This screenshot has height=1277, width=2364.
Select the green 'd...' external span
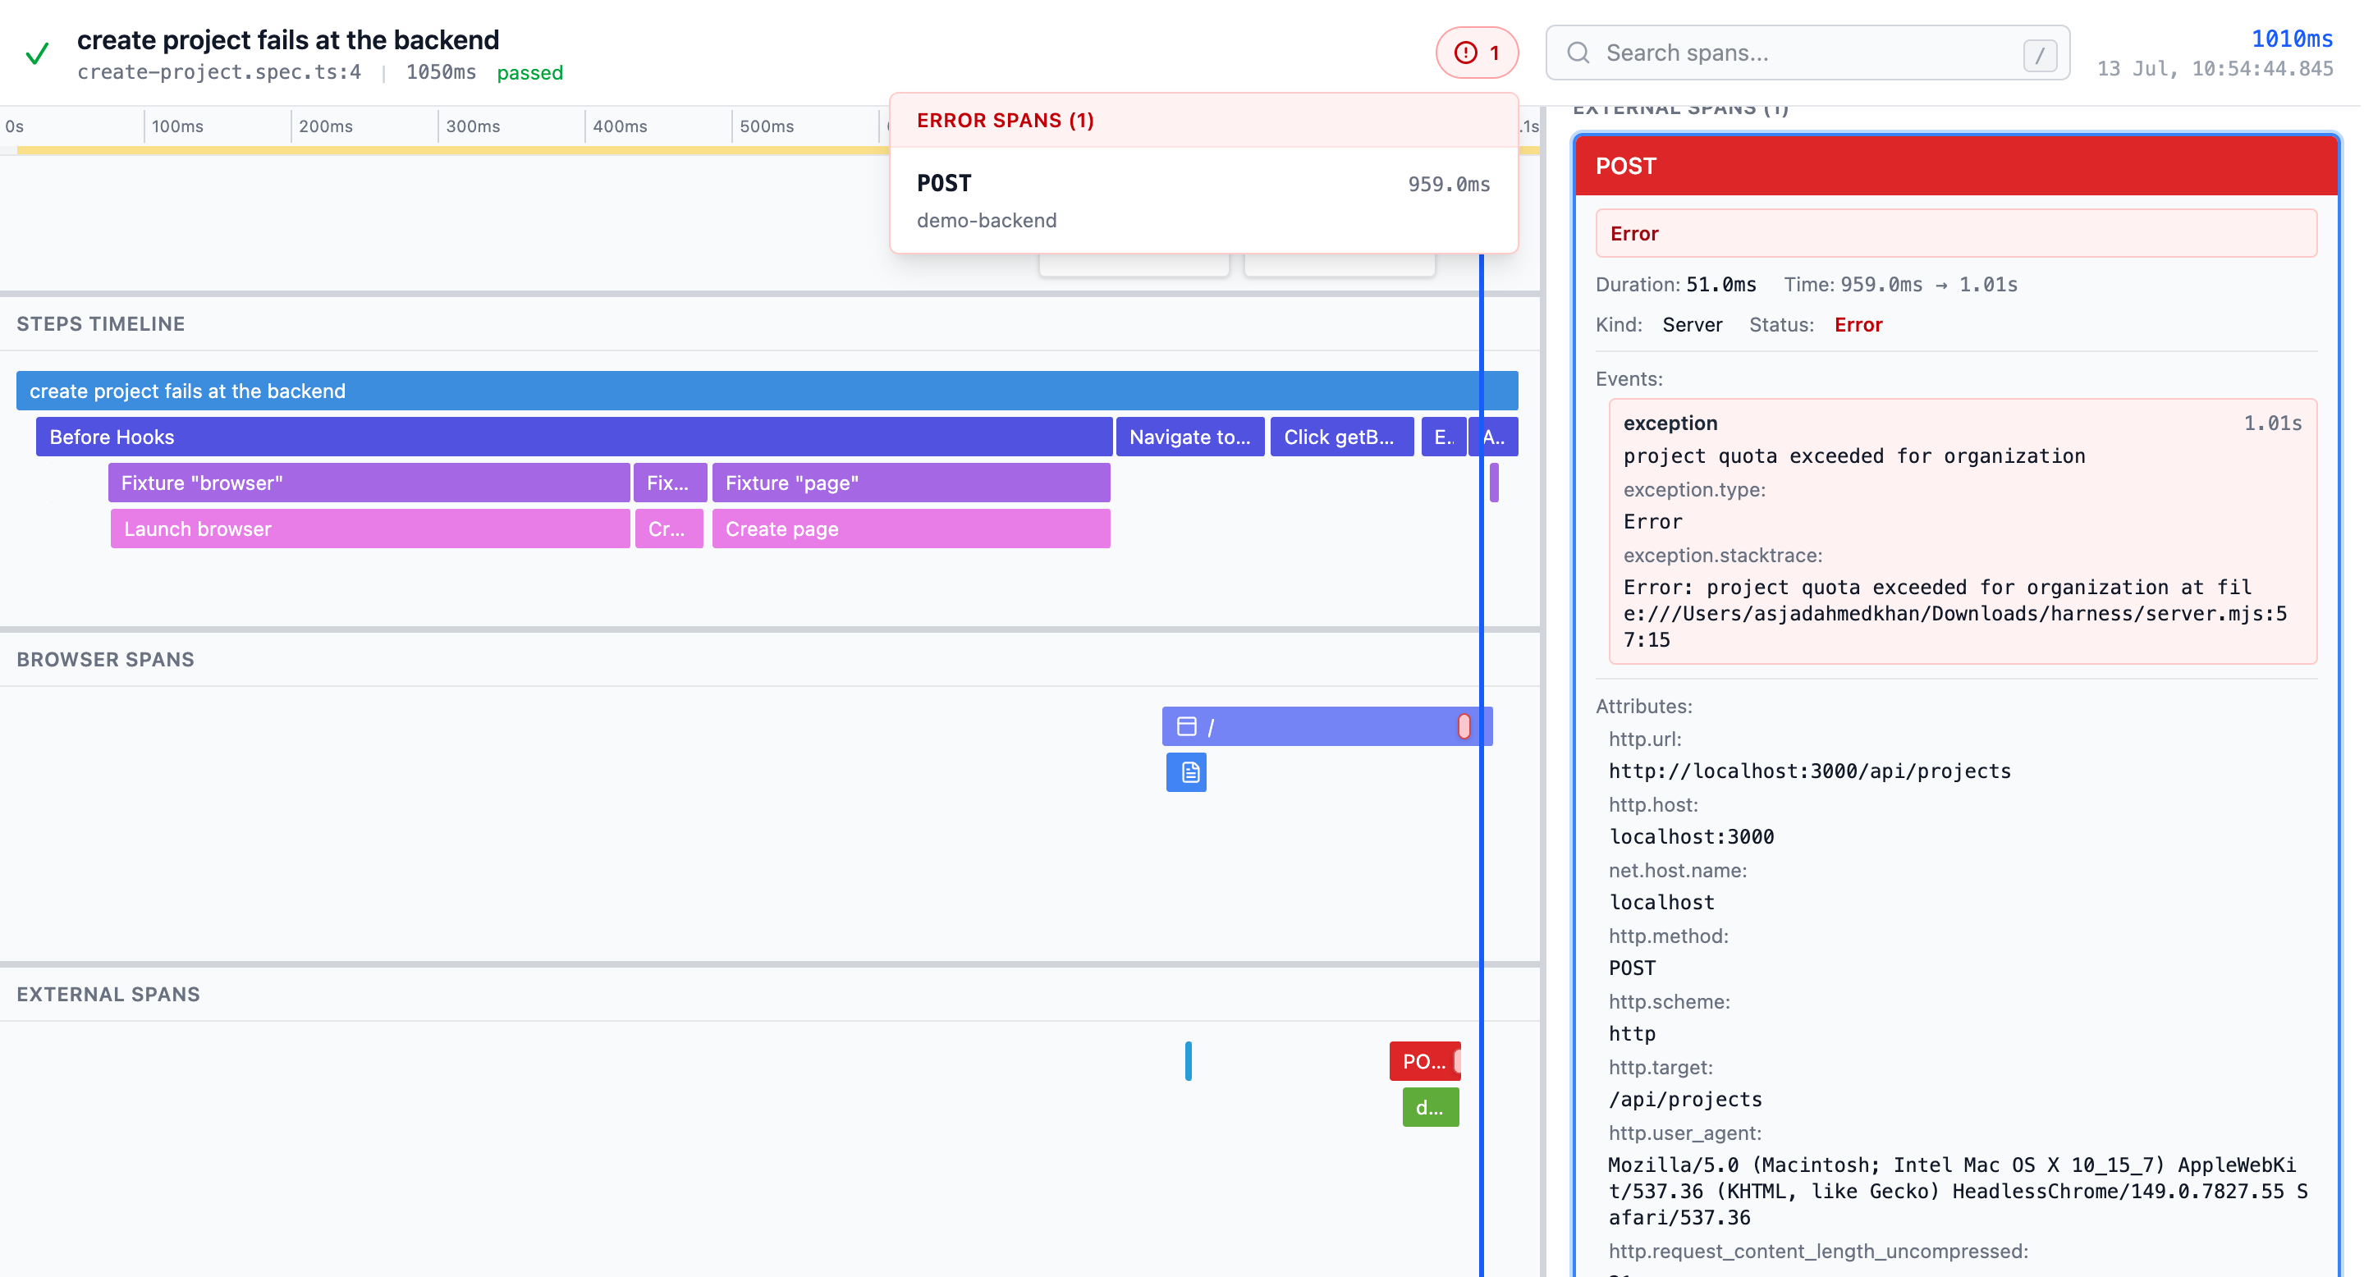1430,1106
